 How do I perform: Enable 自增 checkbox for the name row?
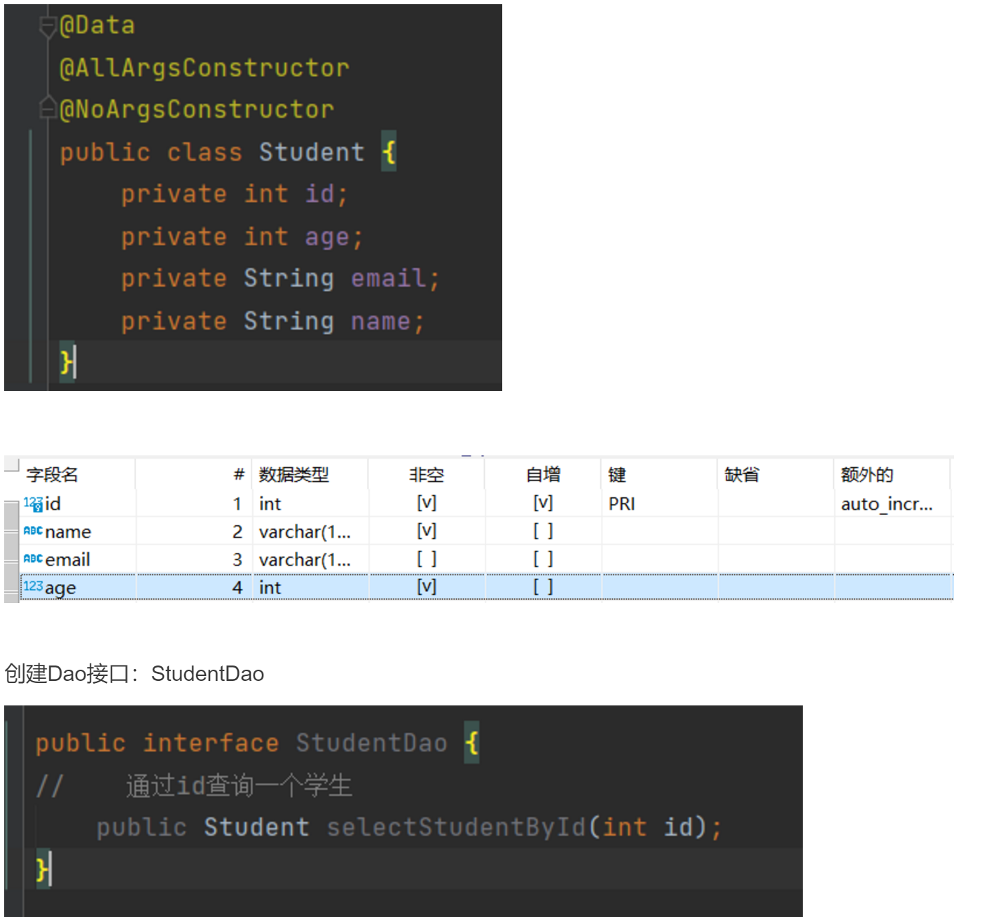coord(543,531)
